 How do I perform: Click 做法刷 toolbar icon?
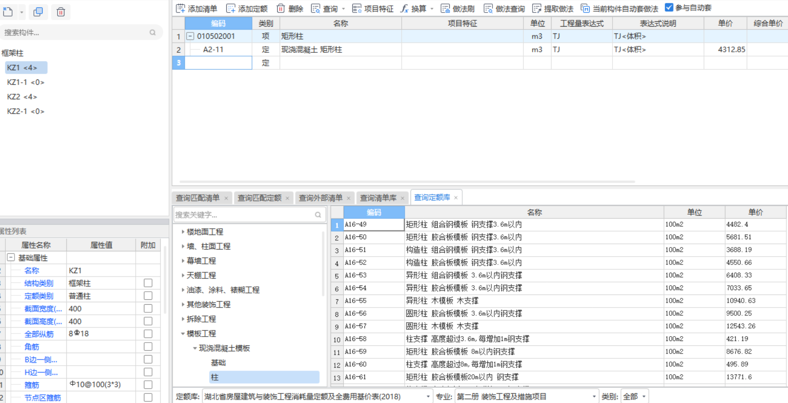(x=445, y=8)
